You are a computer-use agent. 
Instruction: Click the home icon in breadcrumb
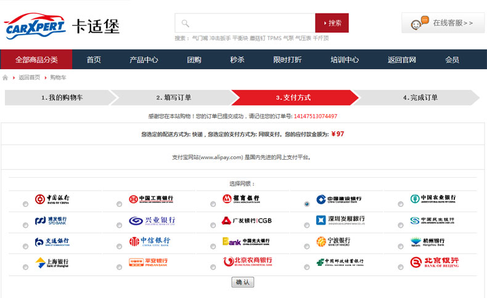tap(5, 77)
